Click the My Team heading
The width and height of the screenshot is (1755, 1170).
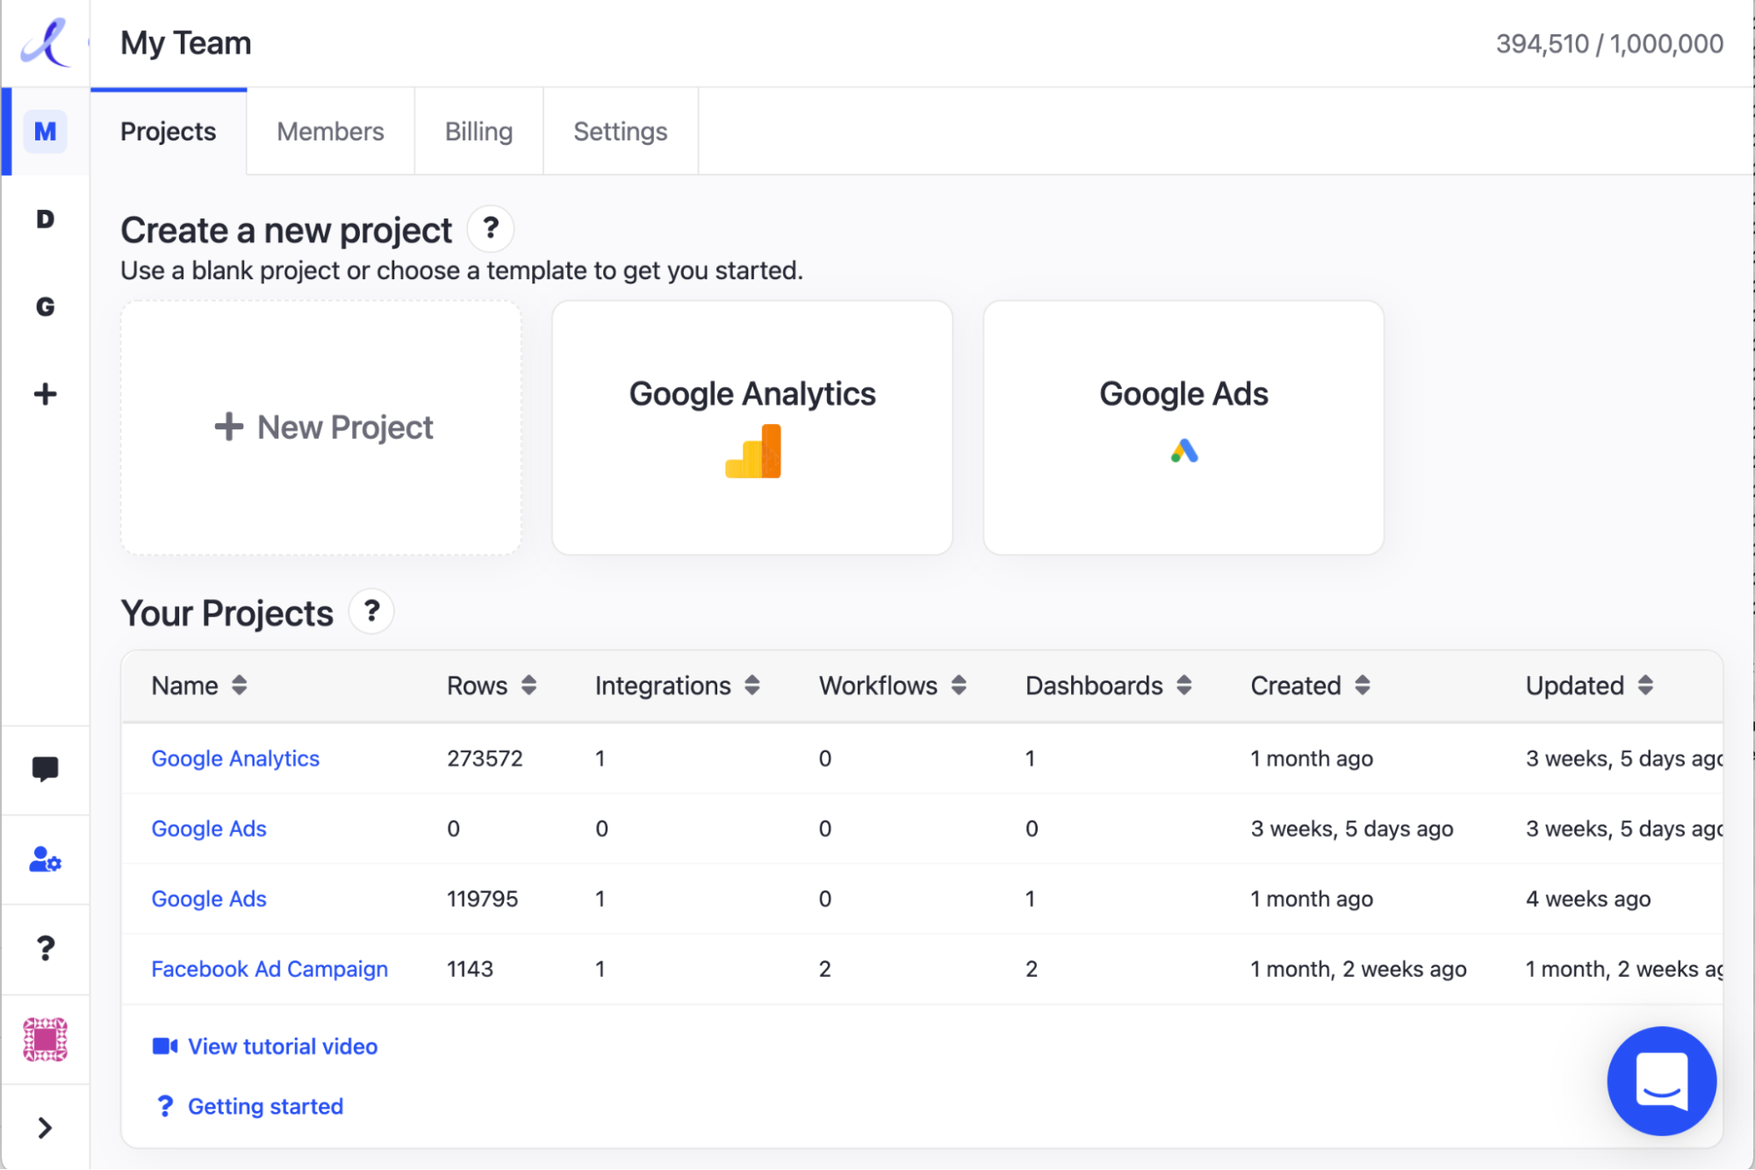[x=186, y=43]
